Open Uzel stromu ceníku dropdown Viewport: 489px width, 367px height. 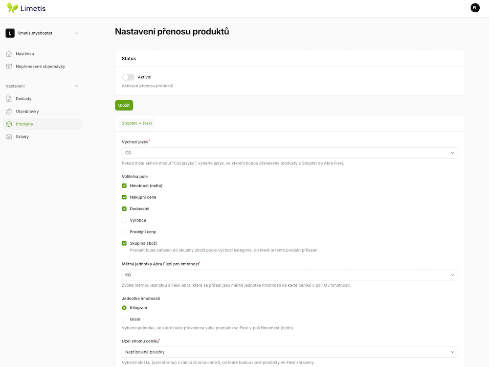[289, 352]
